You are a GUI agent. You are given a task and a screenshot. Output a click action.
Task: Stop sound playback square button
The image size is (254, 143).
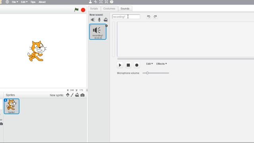pyautogui.click(x=128, y=65)
